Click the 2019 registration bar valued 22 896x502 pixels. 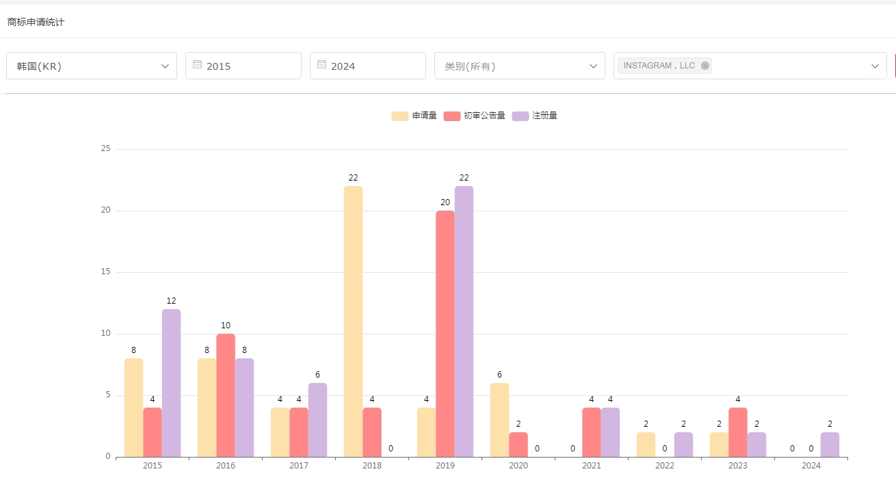point(464,321)
